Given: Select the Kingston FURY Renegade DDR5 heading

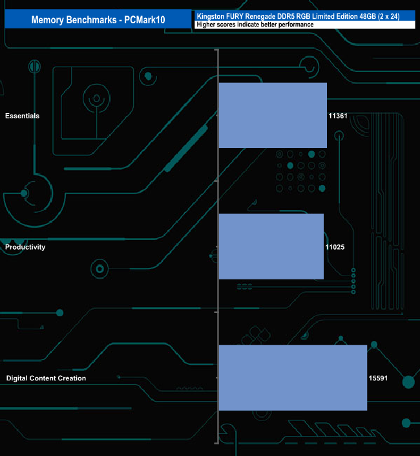Looking at the screenshot, I should [298, 16].
